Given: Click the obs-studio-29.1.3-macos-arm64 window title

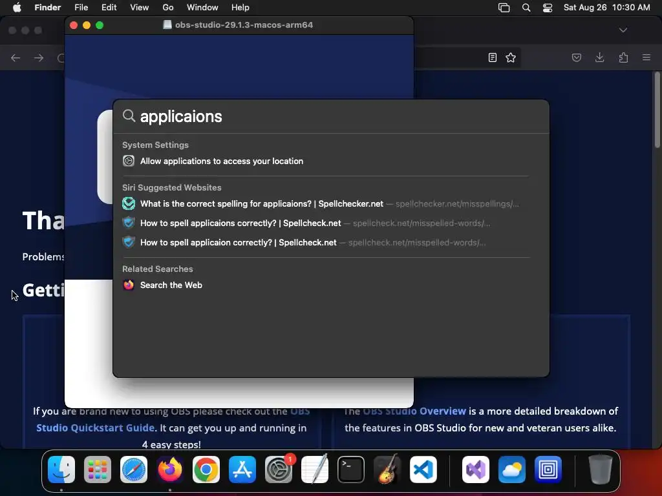Looking at the screenshot, I should pos(244,25).
